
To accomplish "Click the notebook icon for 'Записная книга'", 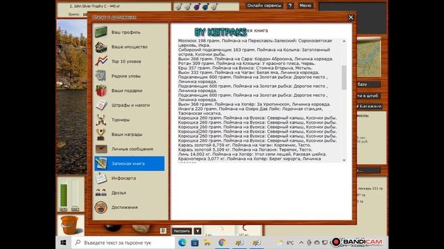I will [x=101, y=163].
